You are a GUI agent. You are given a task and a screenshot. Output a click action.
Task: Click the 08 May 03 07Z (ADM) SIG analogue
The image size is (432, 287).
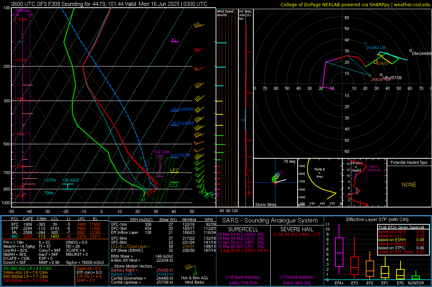241,234
